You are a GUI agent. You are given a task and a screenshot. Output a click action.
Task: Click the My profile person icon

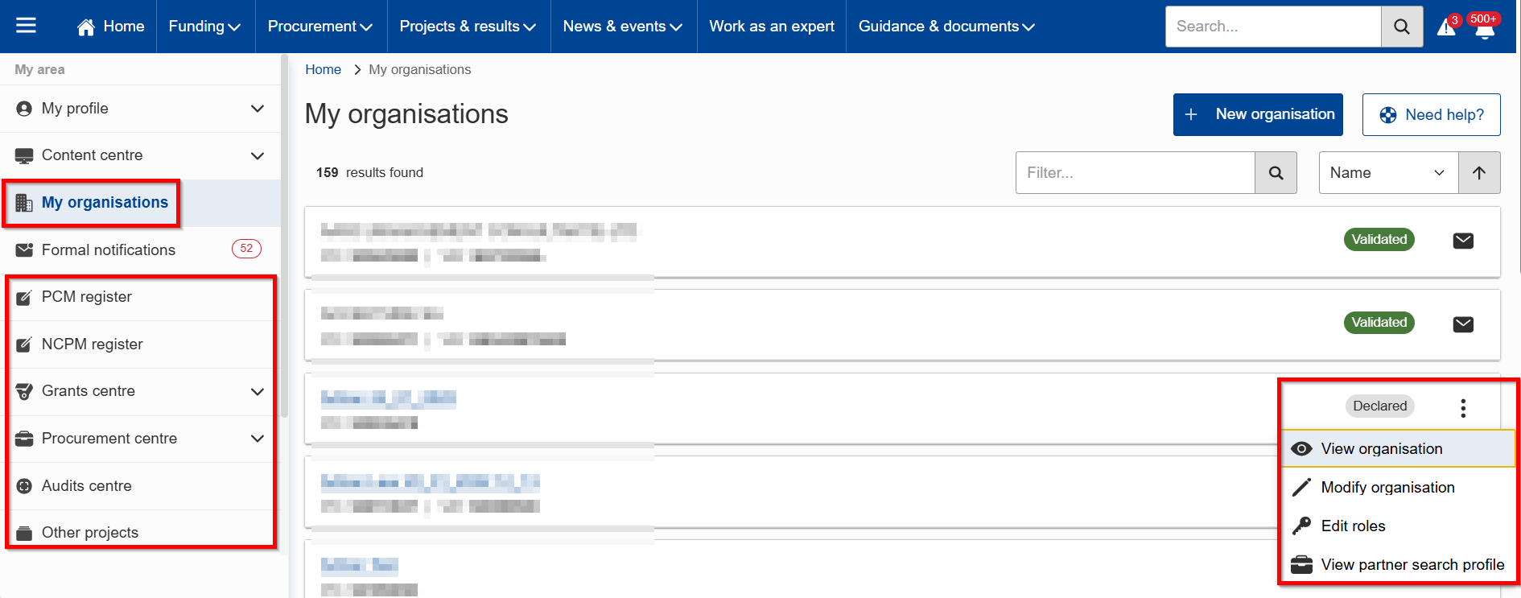coord(24,109)
